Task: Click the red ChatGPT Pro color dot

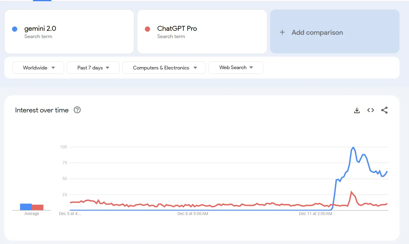Action: [147, 29]
